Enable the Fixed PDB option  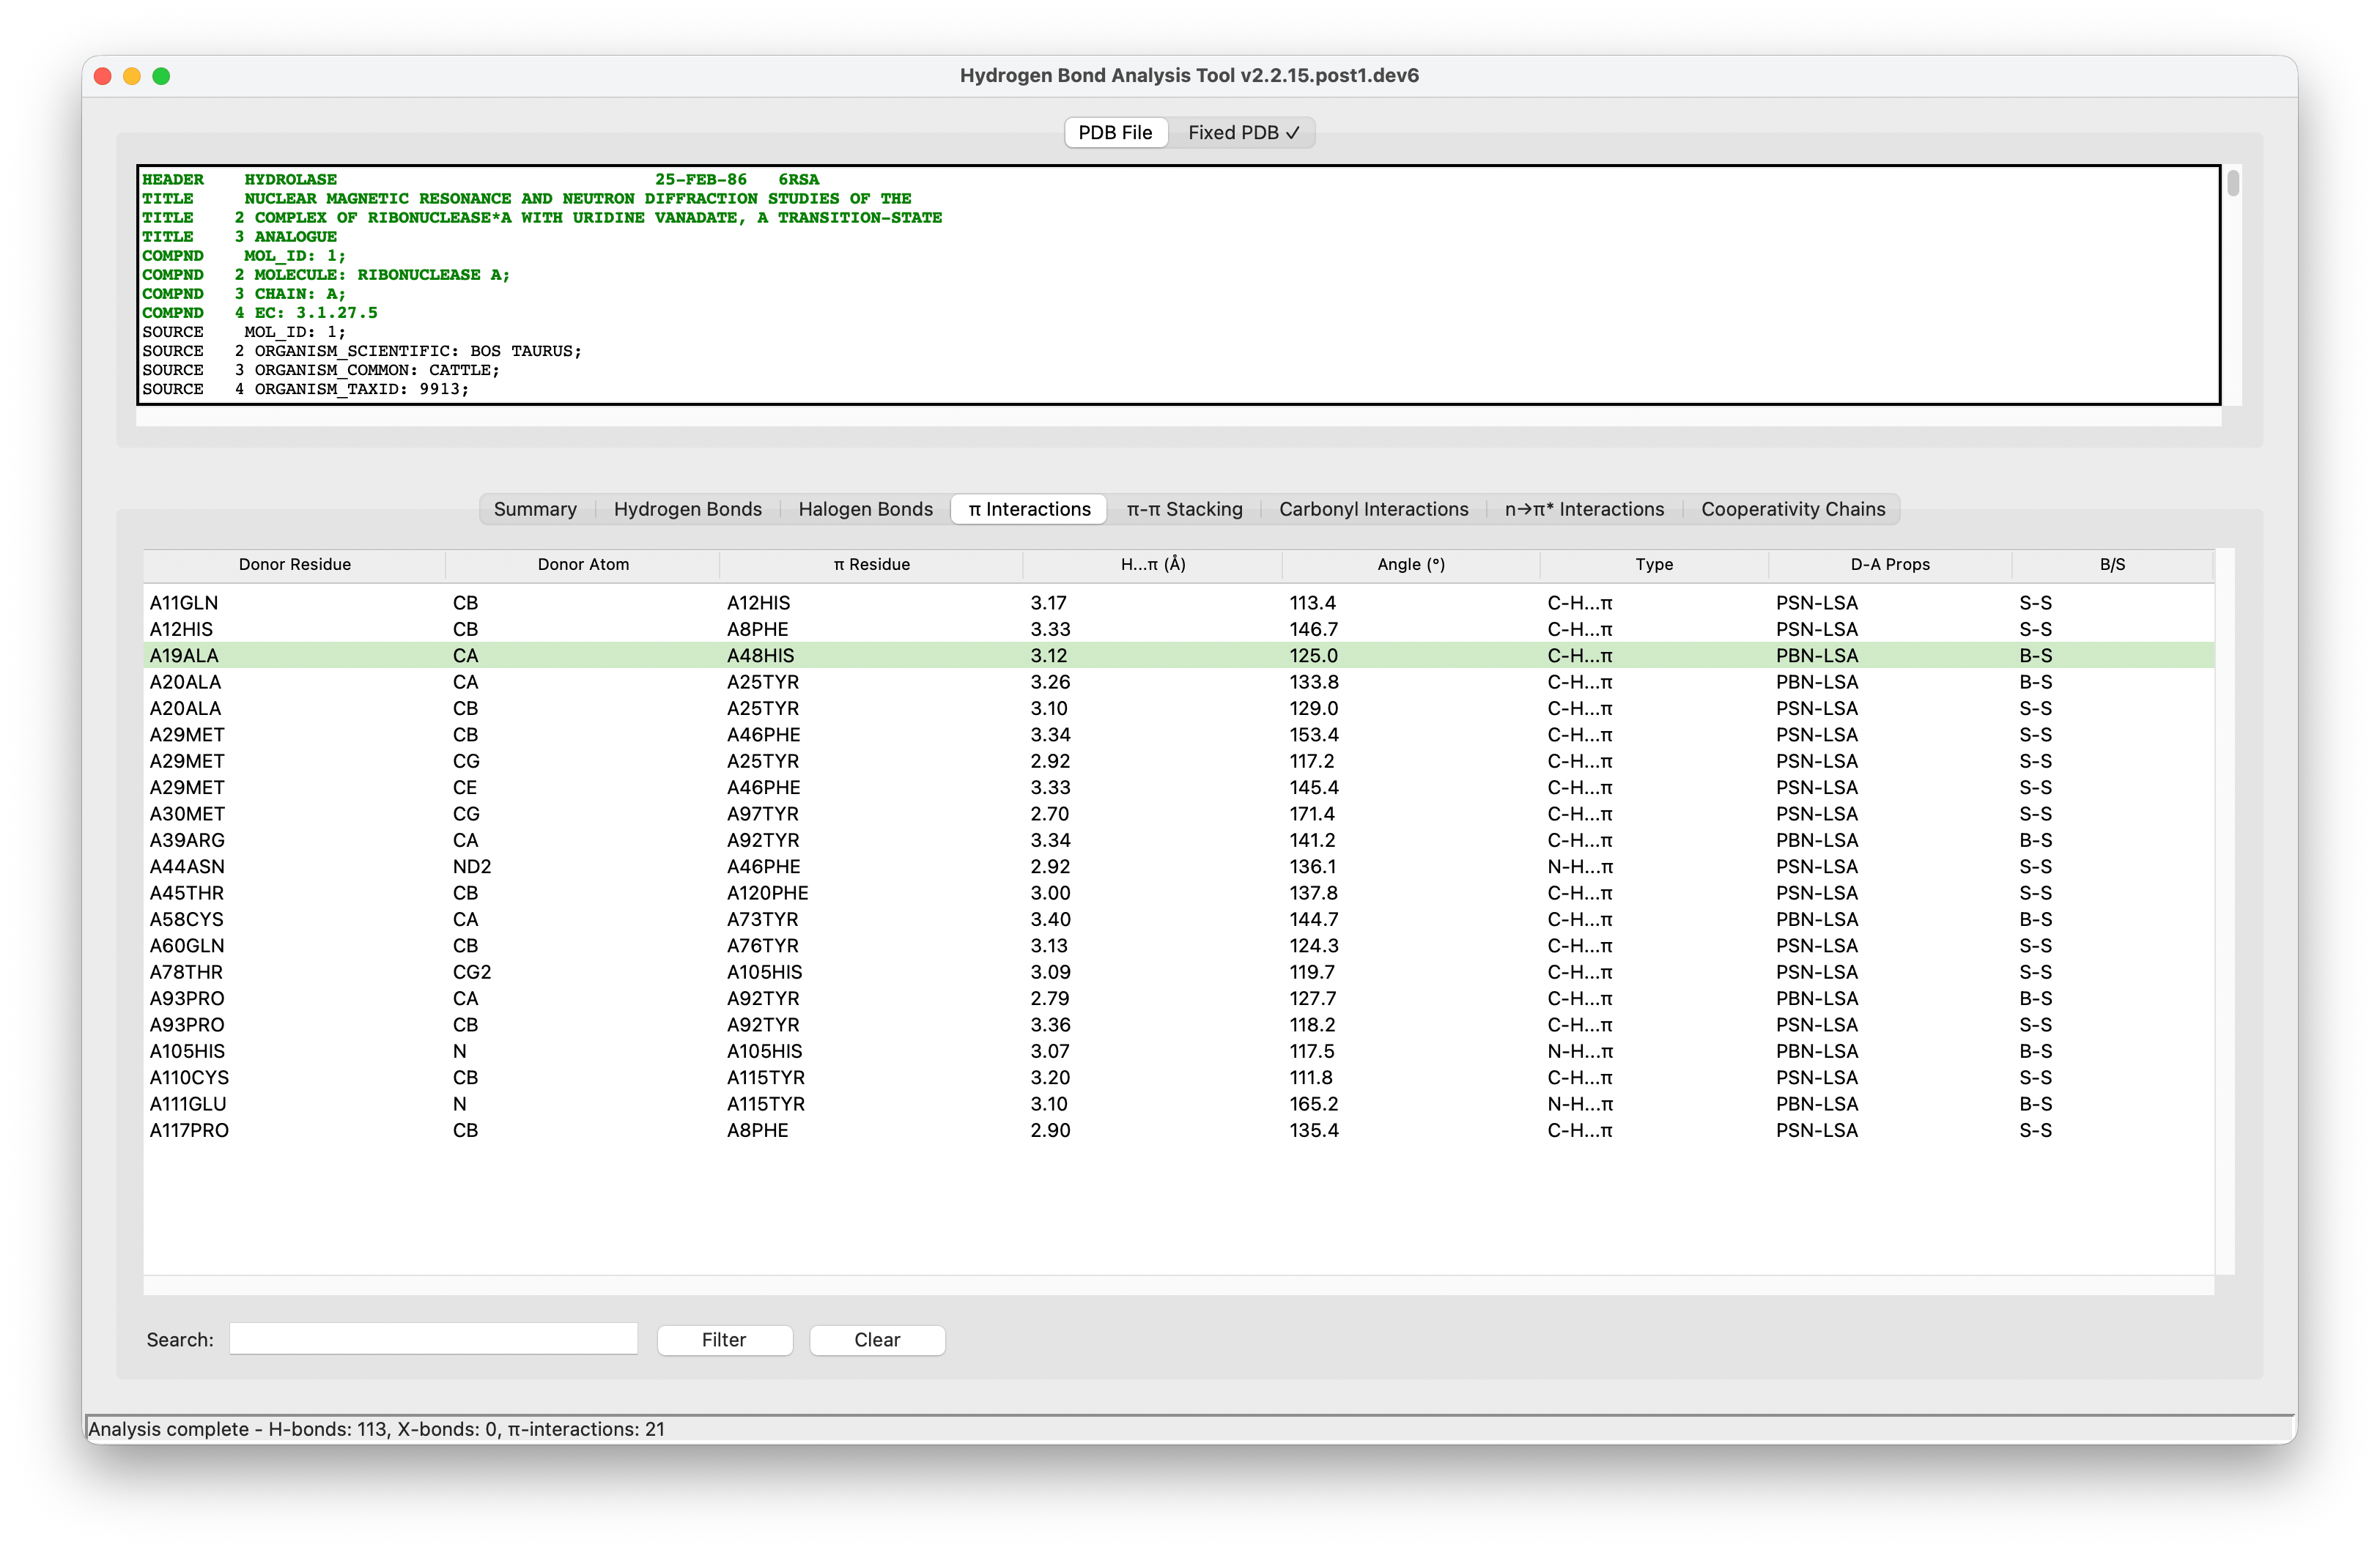click(x=1243, y=132)
